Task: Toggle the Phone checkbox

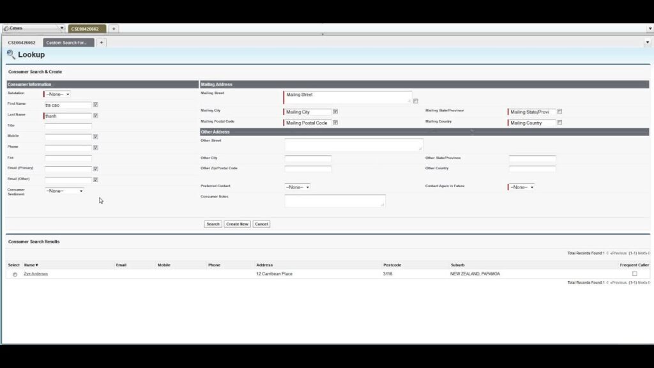Action: tap(96, 148)
